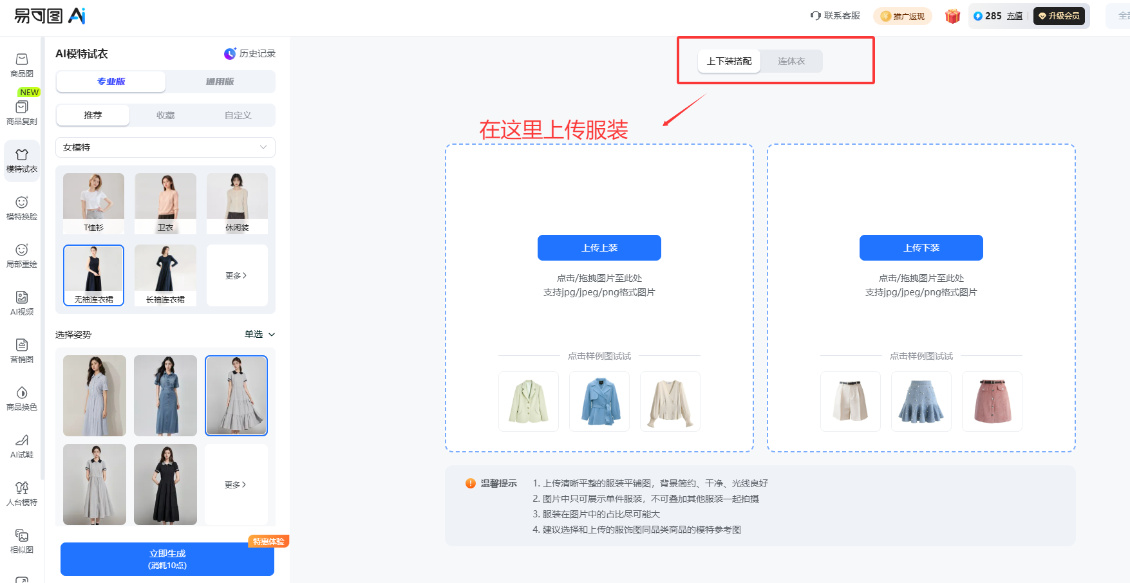Switch to the 上下装搭配 tab
The image size is (1130, 583).
coord(730,61)
